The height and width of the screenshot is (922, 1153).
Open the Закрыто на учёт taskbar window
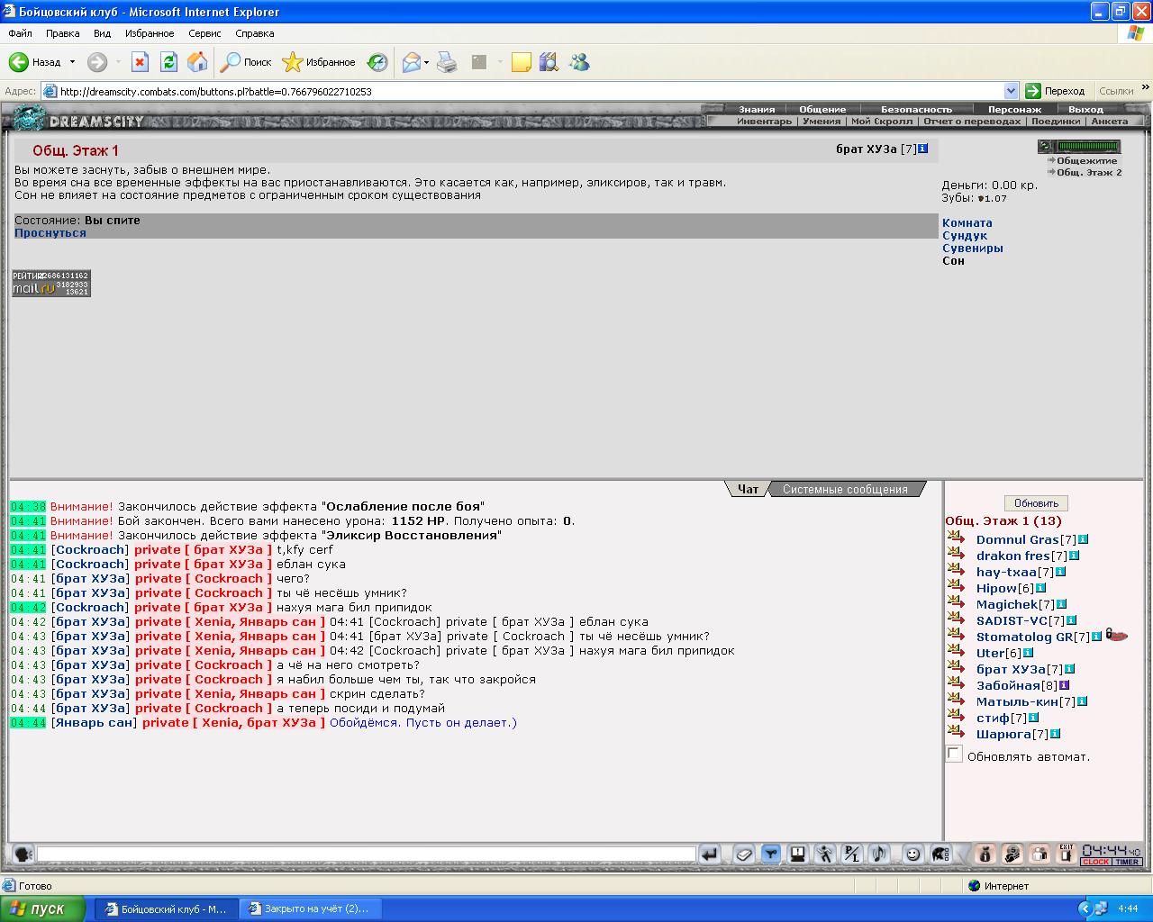(312, 908)
